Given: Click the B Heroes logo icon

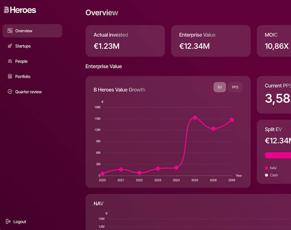Looking at the screenshot, I should coord(6,10).
